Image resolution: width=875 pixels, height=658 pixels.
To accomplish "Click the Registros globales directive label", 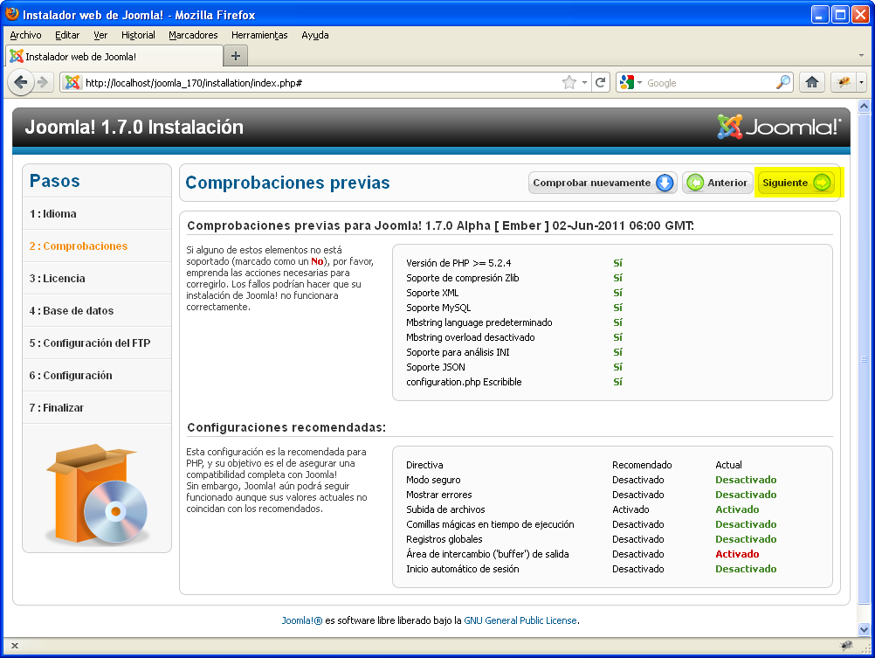I will 444,539.
